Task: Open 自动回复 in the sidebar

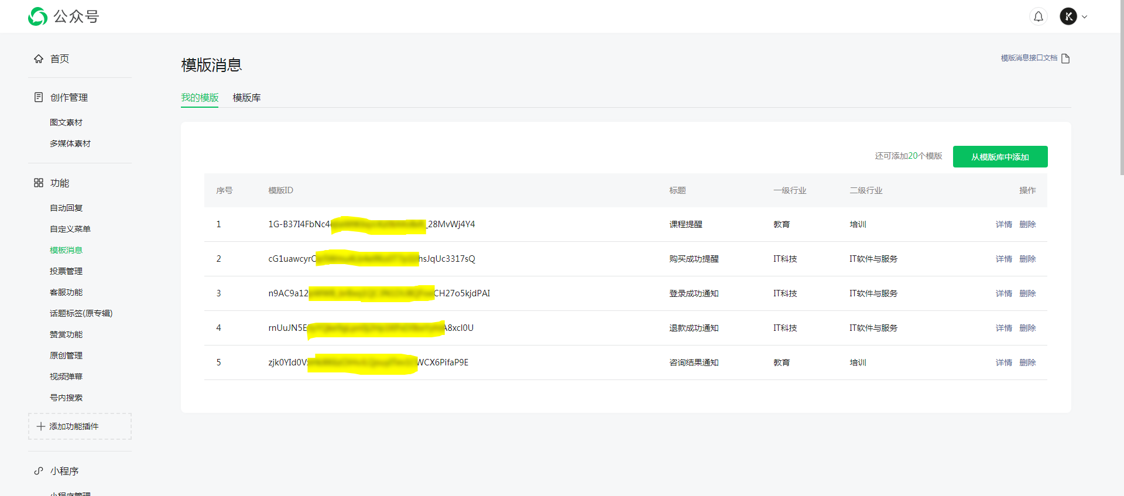Action: click(x=66, y=208)
